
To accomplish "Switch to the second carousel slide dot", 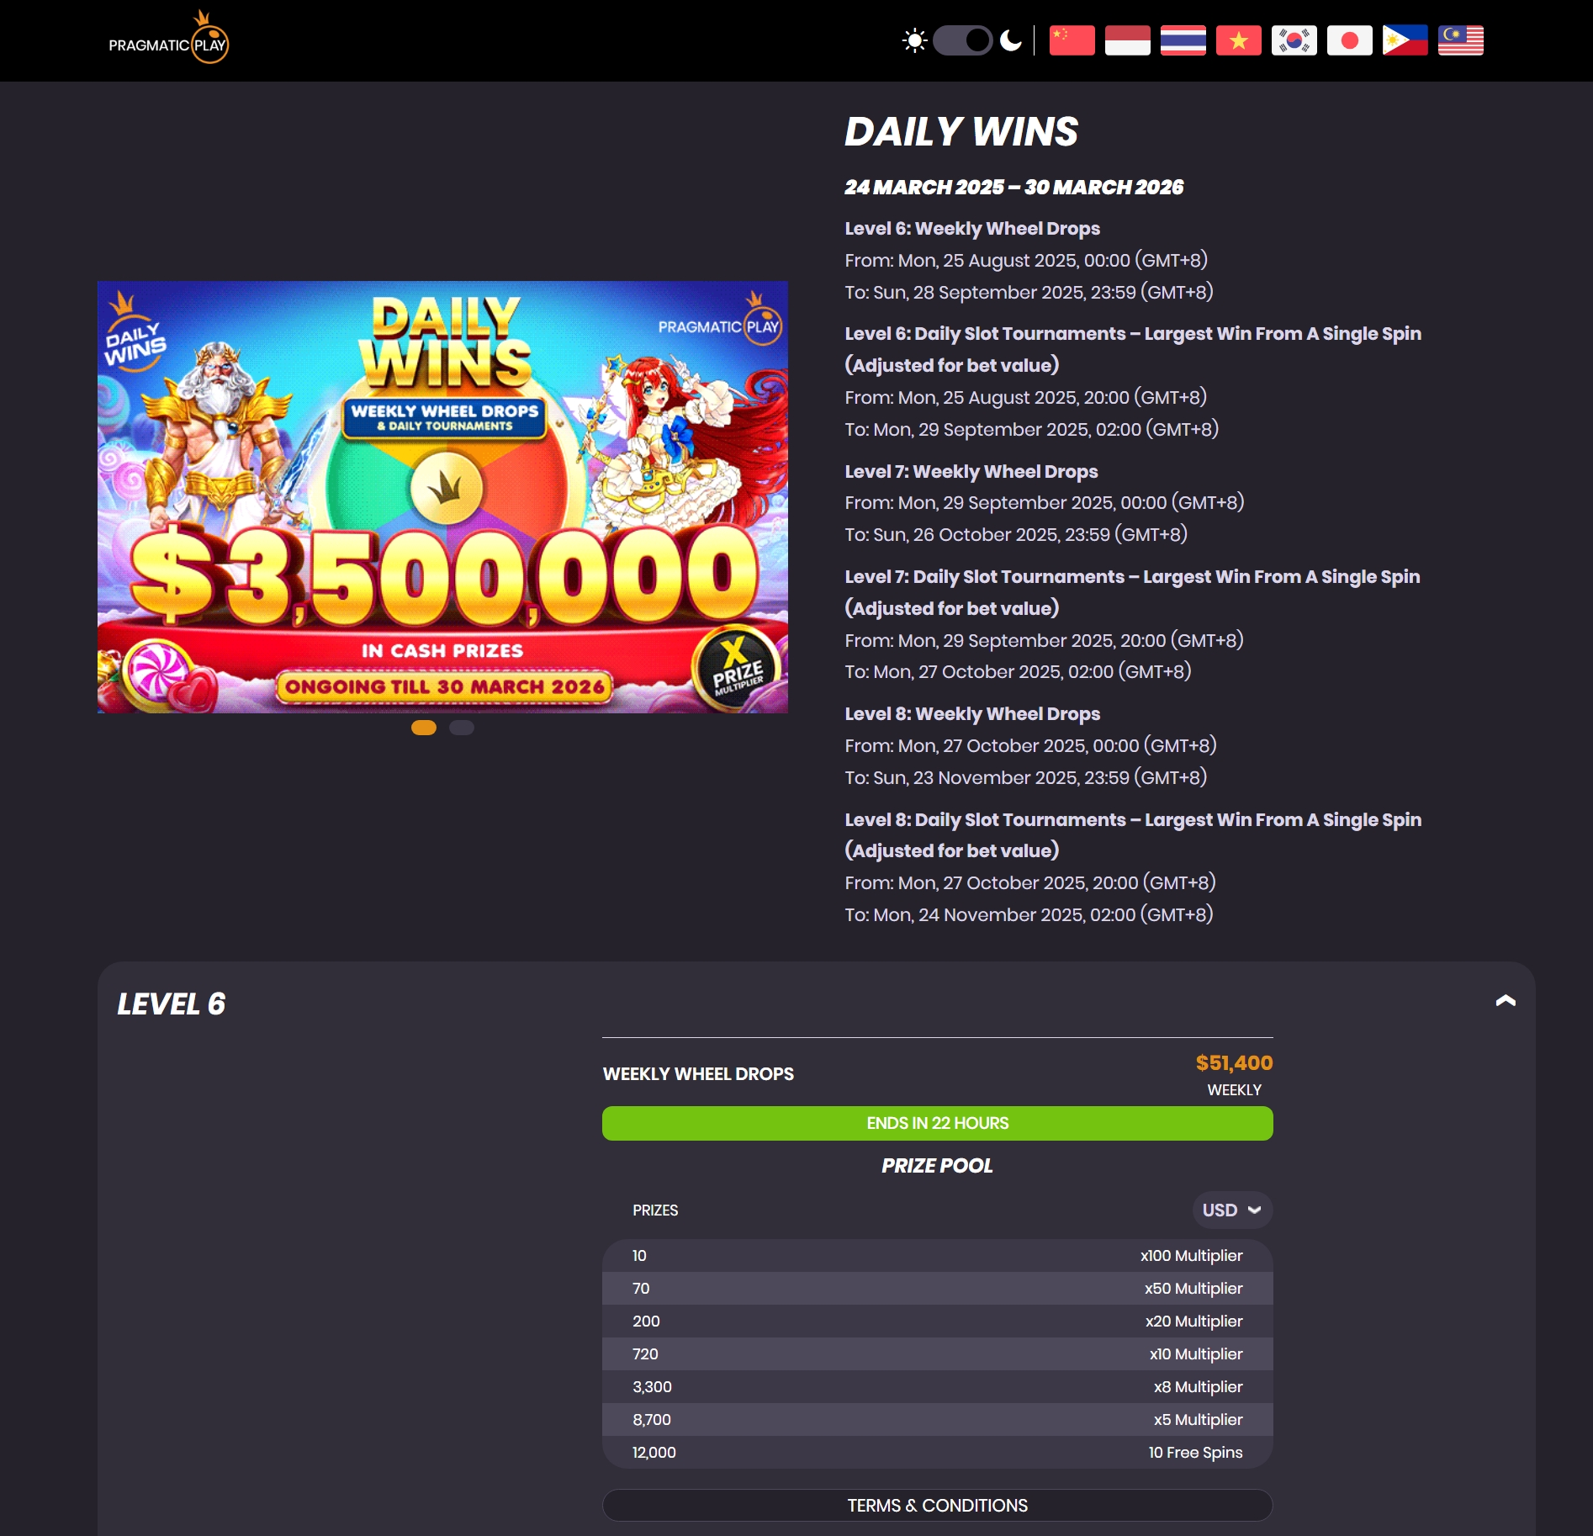I will click(462, 728).
